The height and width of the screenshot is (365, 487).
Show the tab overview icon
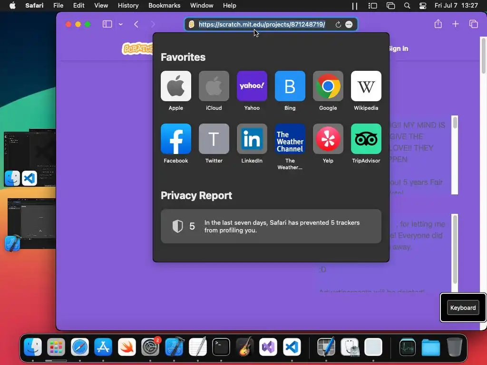tap(473, 24)
